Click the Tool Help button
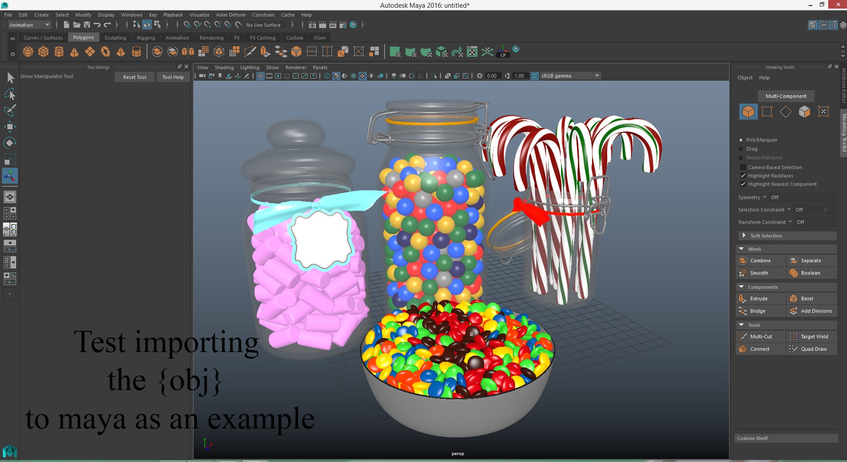 173,77
